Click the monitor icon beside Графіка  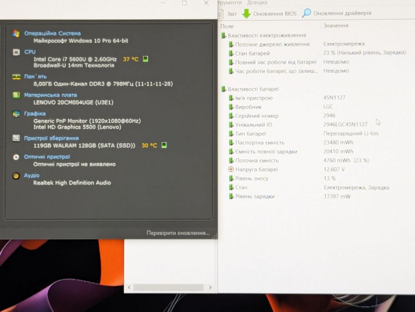tap(16, 114)
